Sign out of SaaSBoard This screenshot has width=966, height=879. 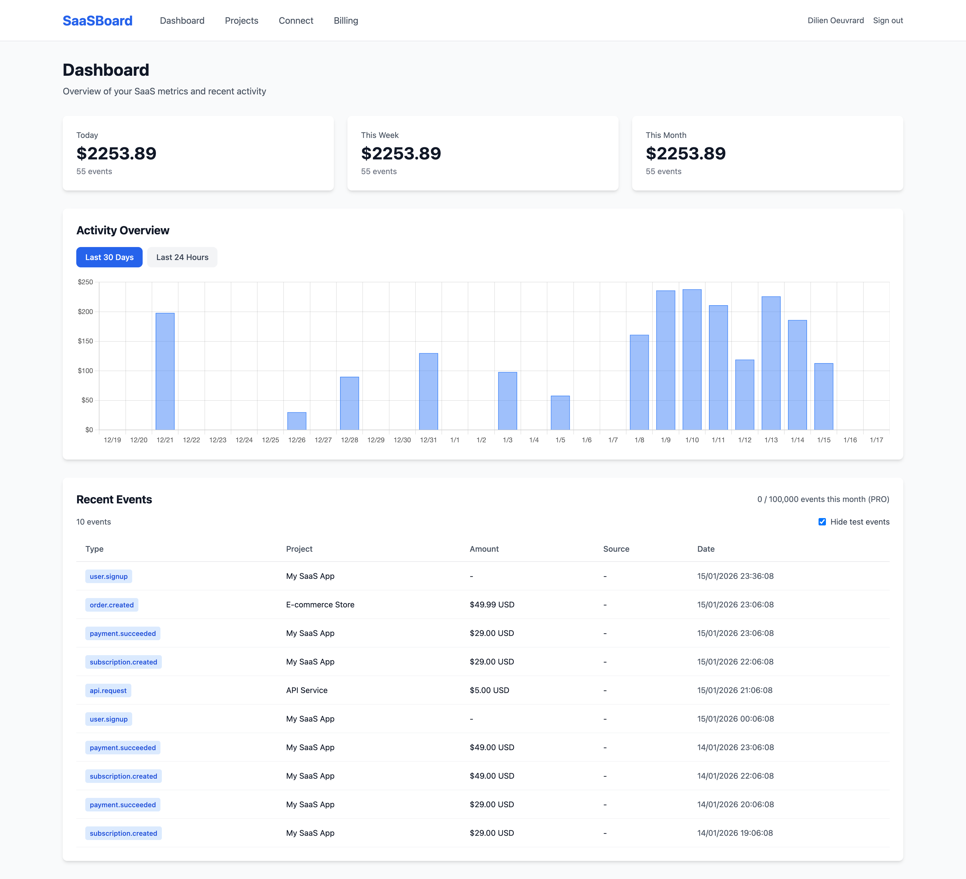[888, 20]
